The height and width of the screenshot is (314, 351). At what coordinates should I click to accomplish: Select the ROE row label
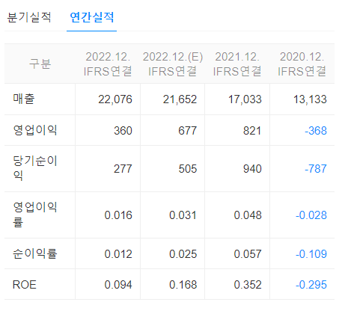25,285
